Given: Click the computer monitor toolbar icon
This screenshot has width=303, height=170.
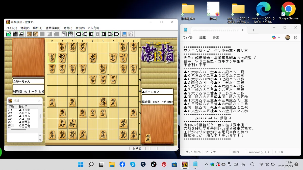Looking at the screenshot, I should click(124, 34).
